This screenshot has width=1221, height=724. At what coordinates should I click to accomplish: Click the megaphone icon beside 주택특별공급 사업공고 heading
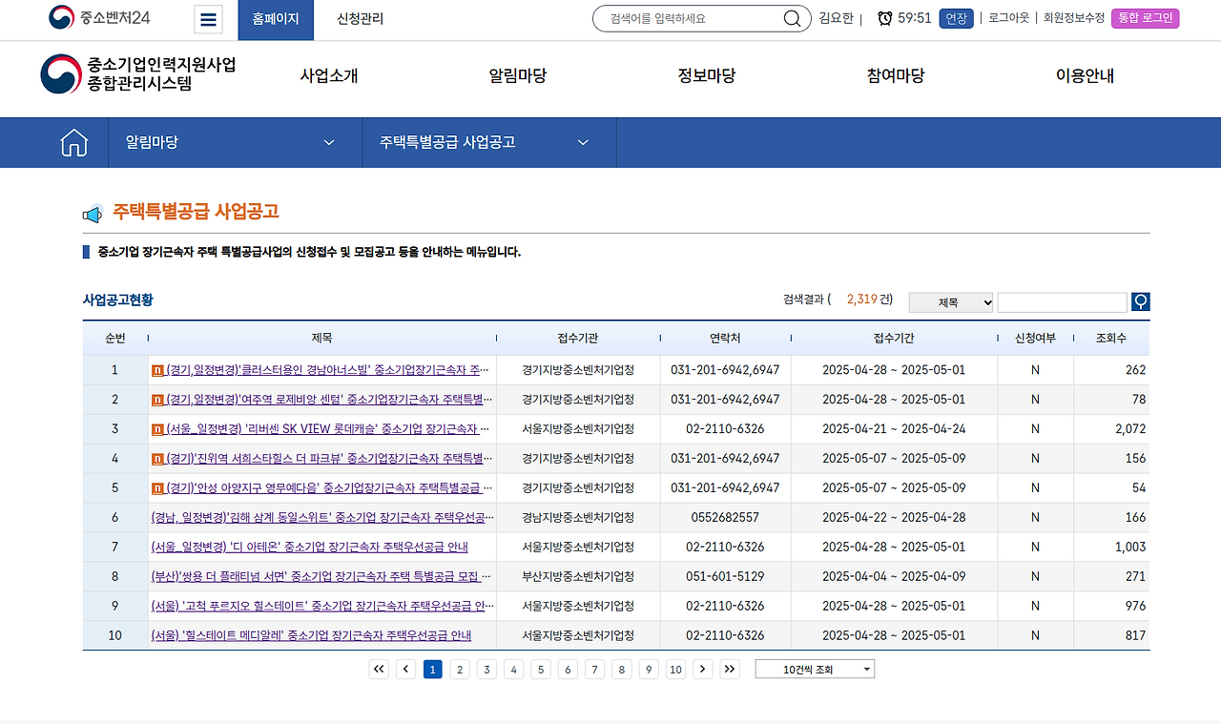[x=93, y=213]
